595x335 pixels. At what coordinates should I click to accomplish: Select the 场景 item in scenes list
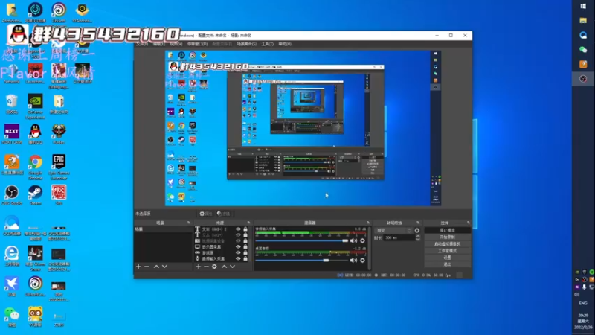click(163, 229)
